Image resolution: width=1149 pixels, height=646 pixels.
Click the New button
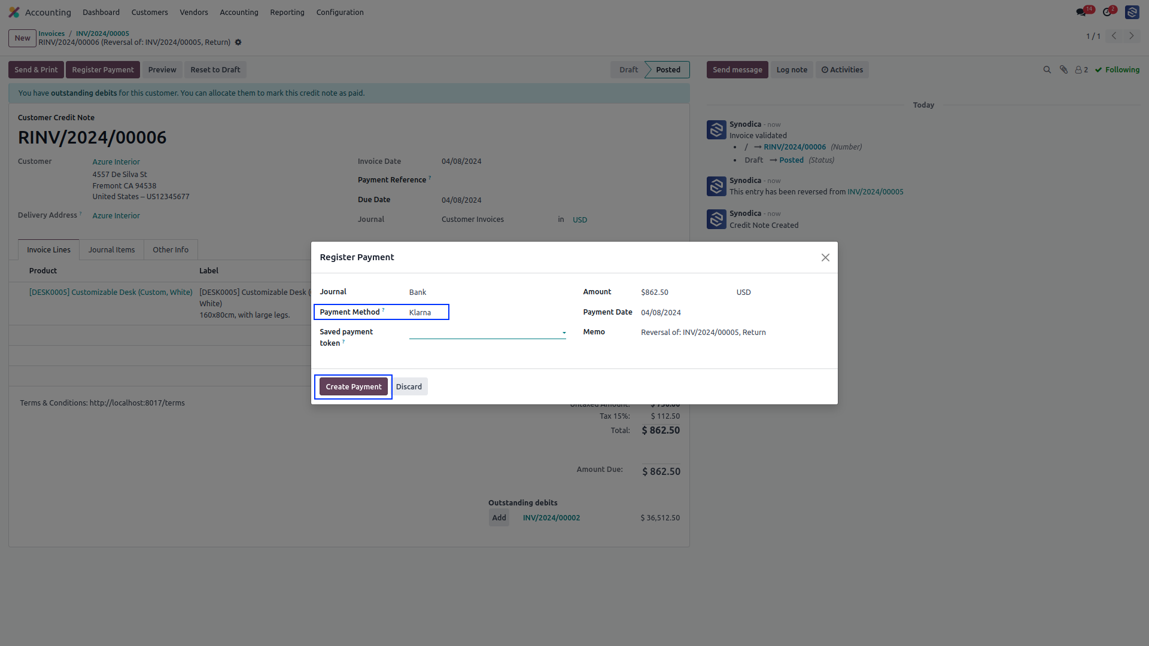(x=22, y=38)
